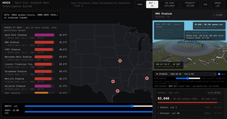This screenshot has height=119, width=227.
Task: Switch to the MAP + 3D tab
Action: 152,4
